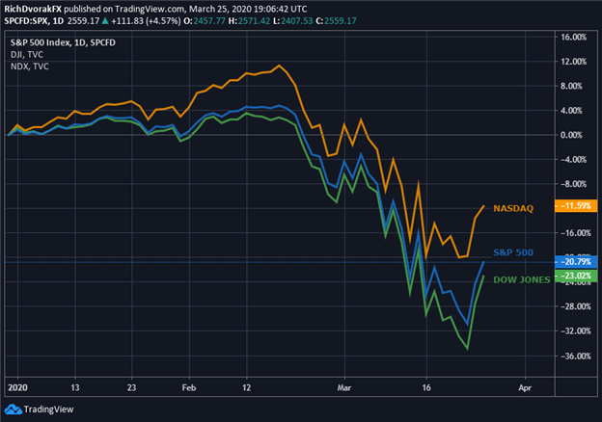Click the TradingView brand text
602x422 pixels.
(x=48, y=409)
